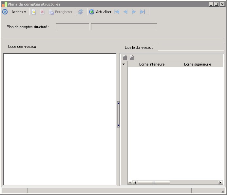Click the Borne inférieure column header
The image size is (227, 195).
pyautogui.click(x=152, y=64)
